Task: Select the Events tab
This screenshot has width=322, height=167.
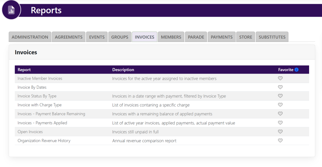Action: click(97, 37)
